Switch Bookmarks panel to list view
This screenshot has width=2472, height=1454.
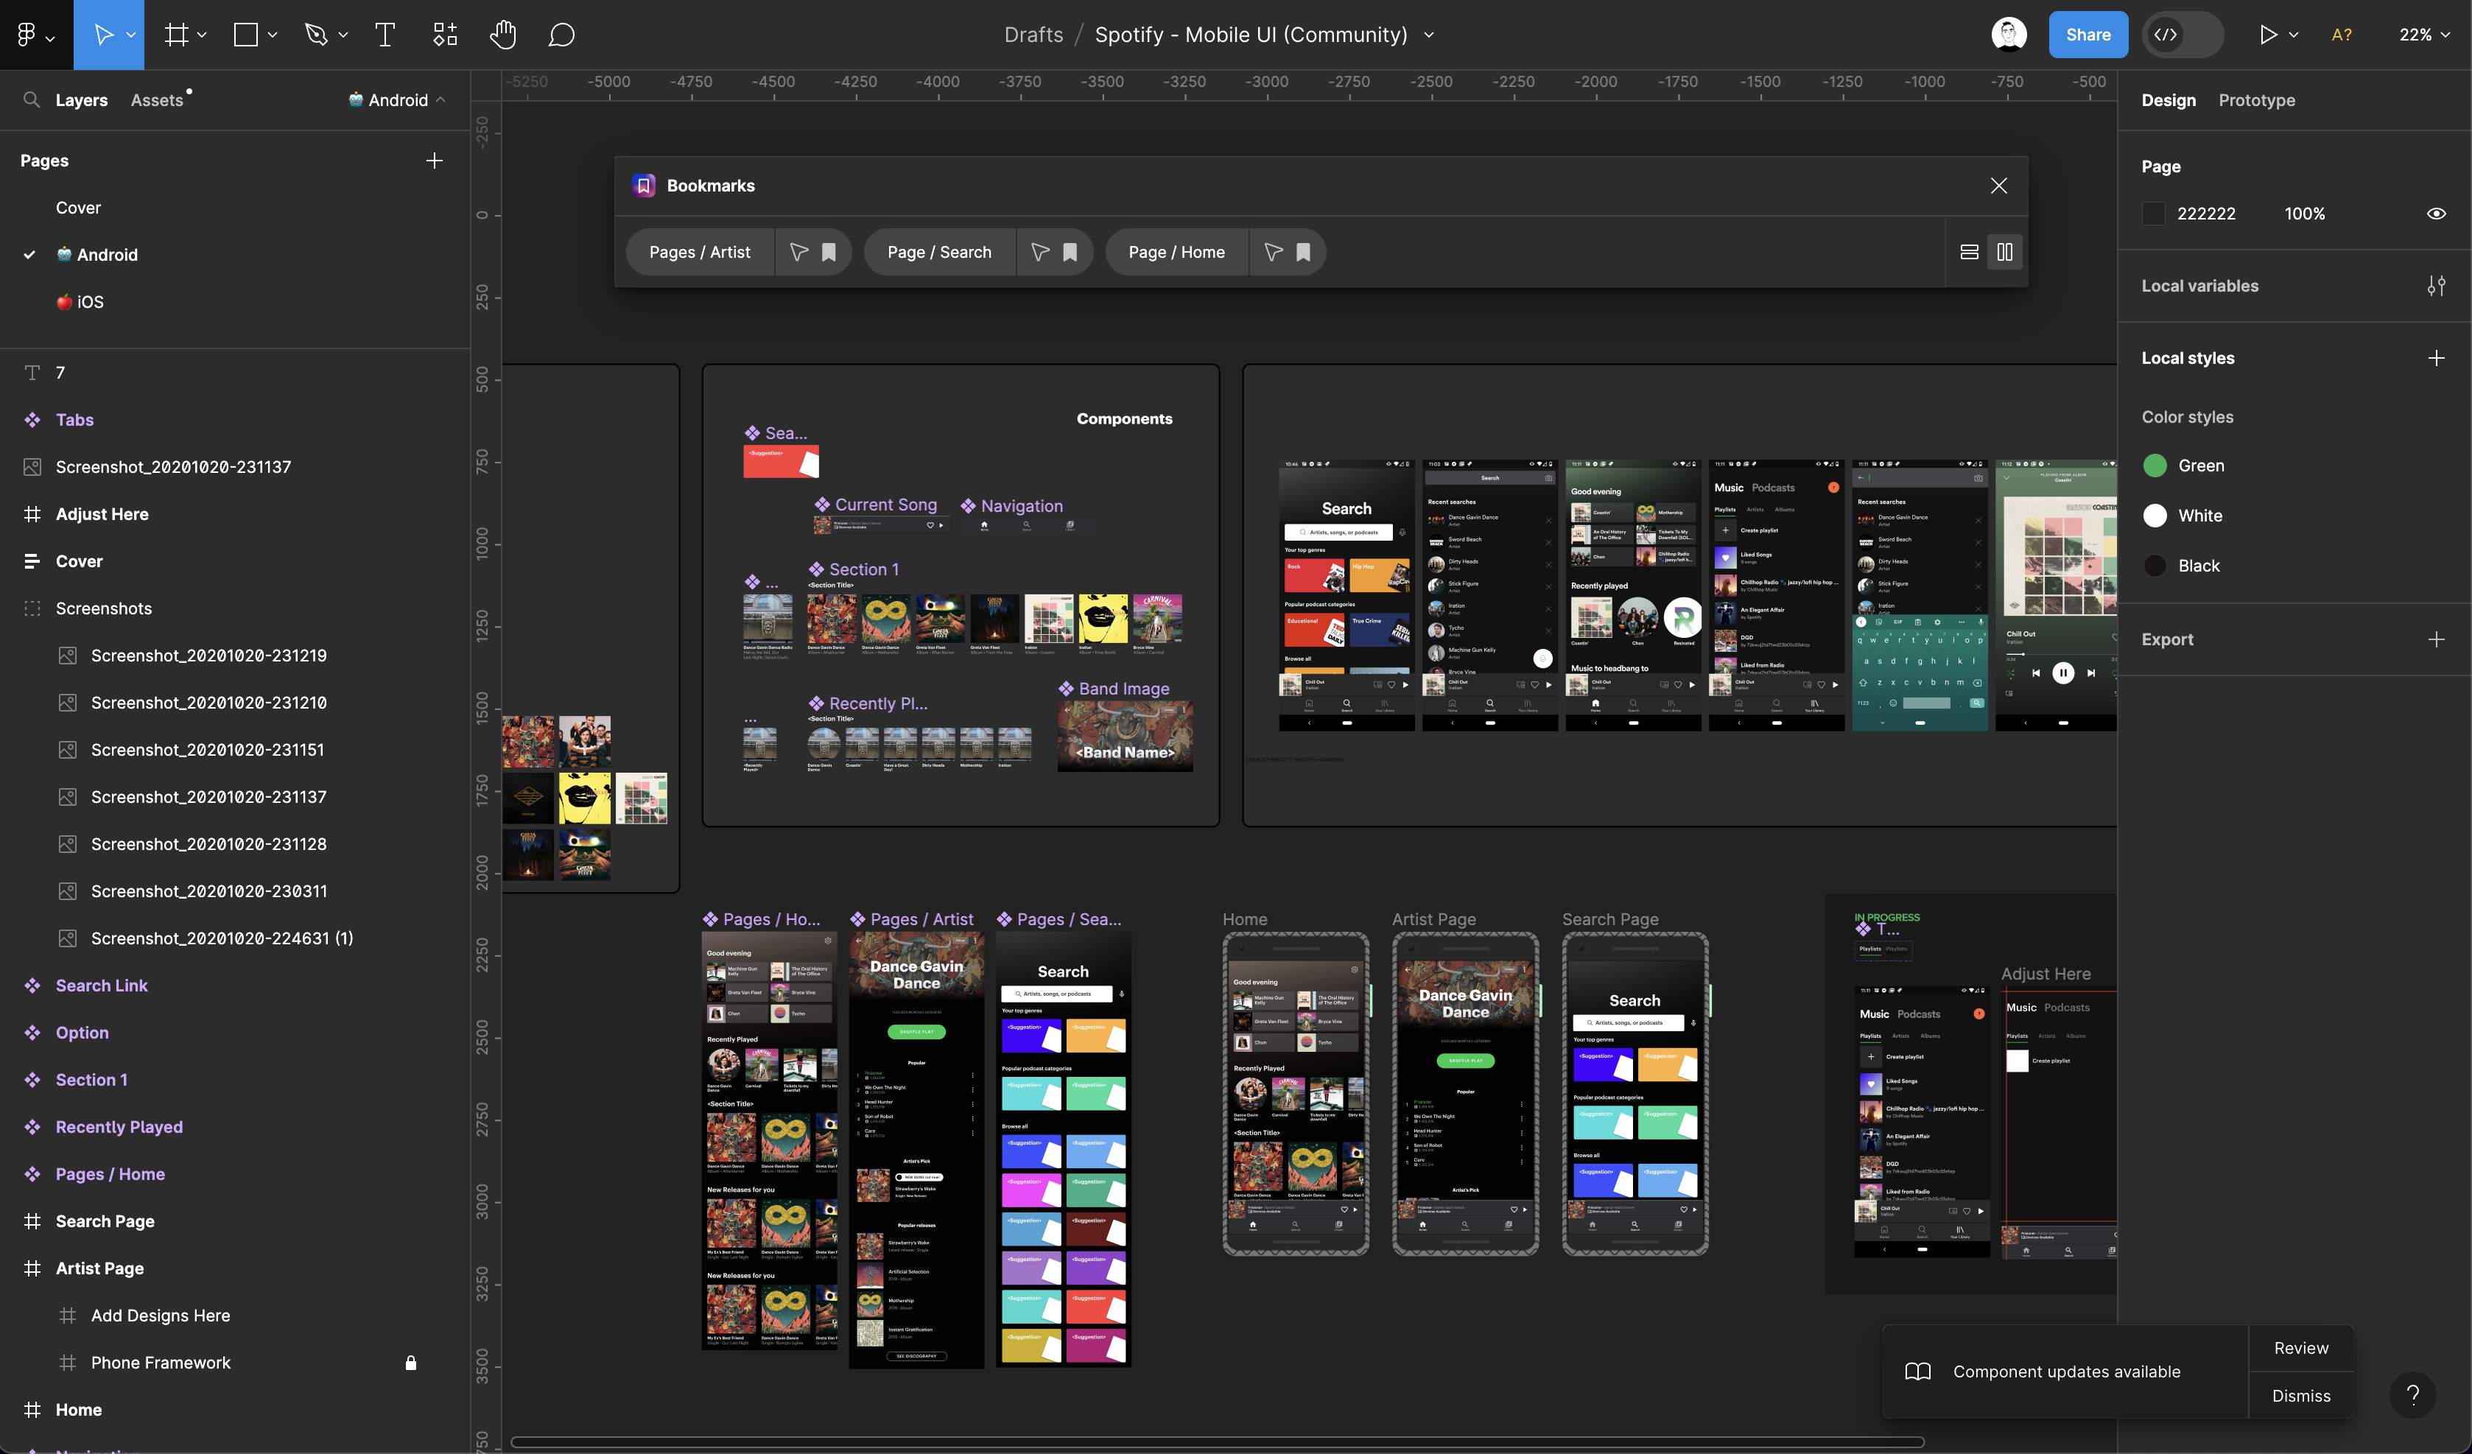pos(1969,251)
